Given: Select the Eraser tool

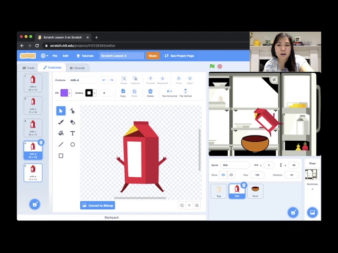Looking at the screenshot, I should coord(72,122).
